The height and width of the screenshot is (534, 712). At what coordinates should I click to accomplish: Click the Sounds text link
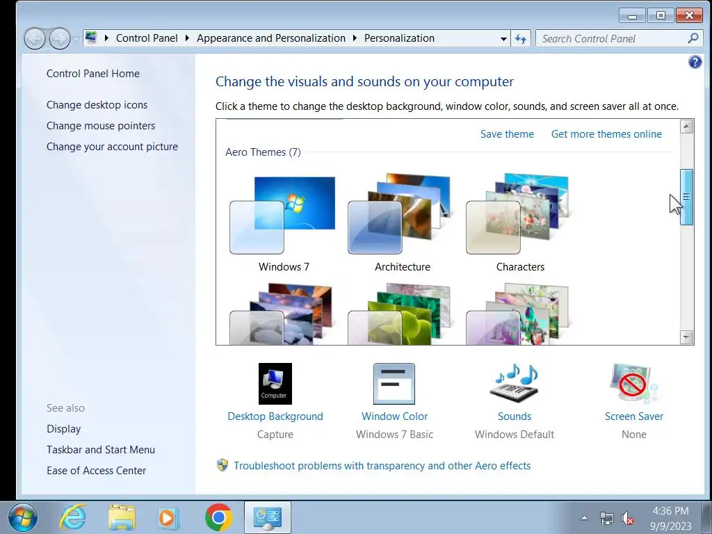[514, 416]
